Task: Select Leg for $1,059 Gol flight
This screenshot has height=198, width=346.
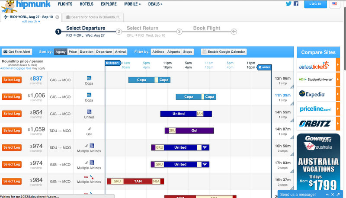Action: [12, 131]
